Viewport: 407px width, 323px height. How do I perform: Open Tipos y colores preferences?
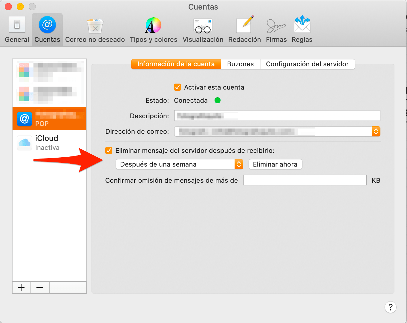pos(153,30)
